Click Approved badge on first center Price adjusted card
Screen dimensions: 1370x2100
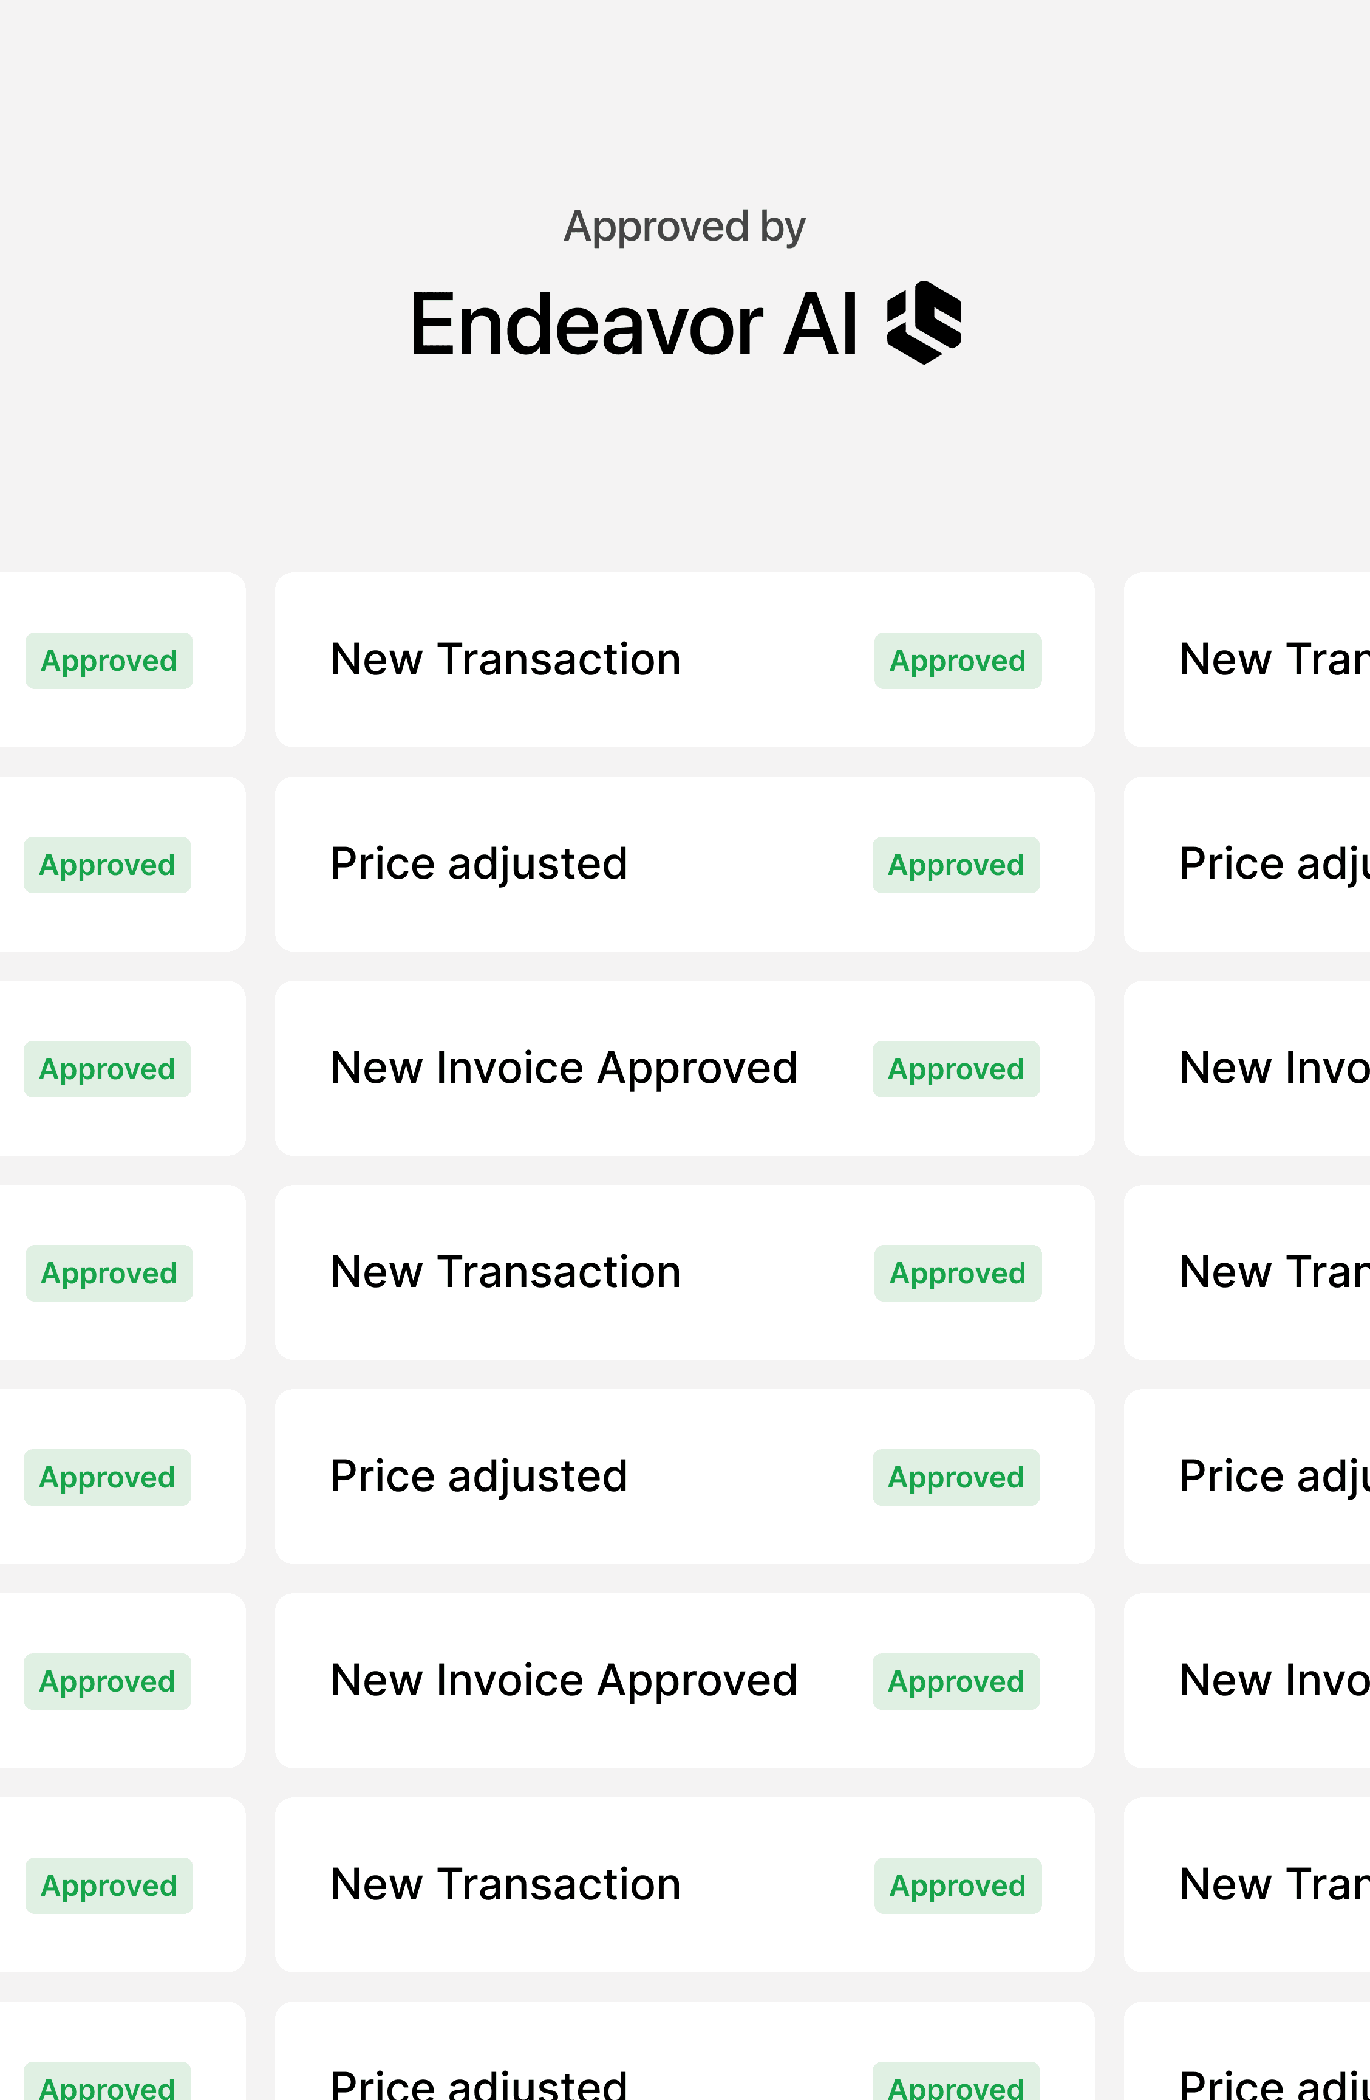click(x=956, y=865)
